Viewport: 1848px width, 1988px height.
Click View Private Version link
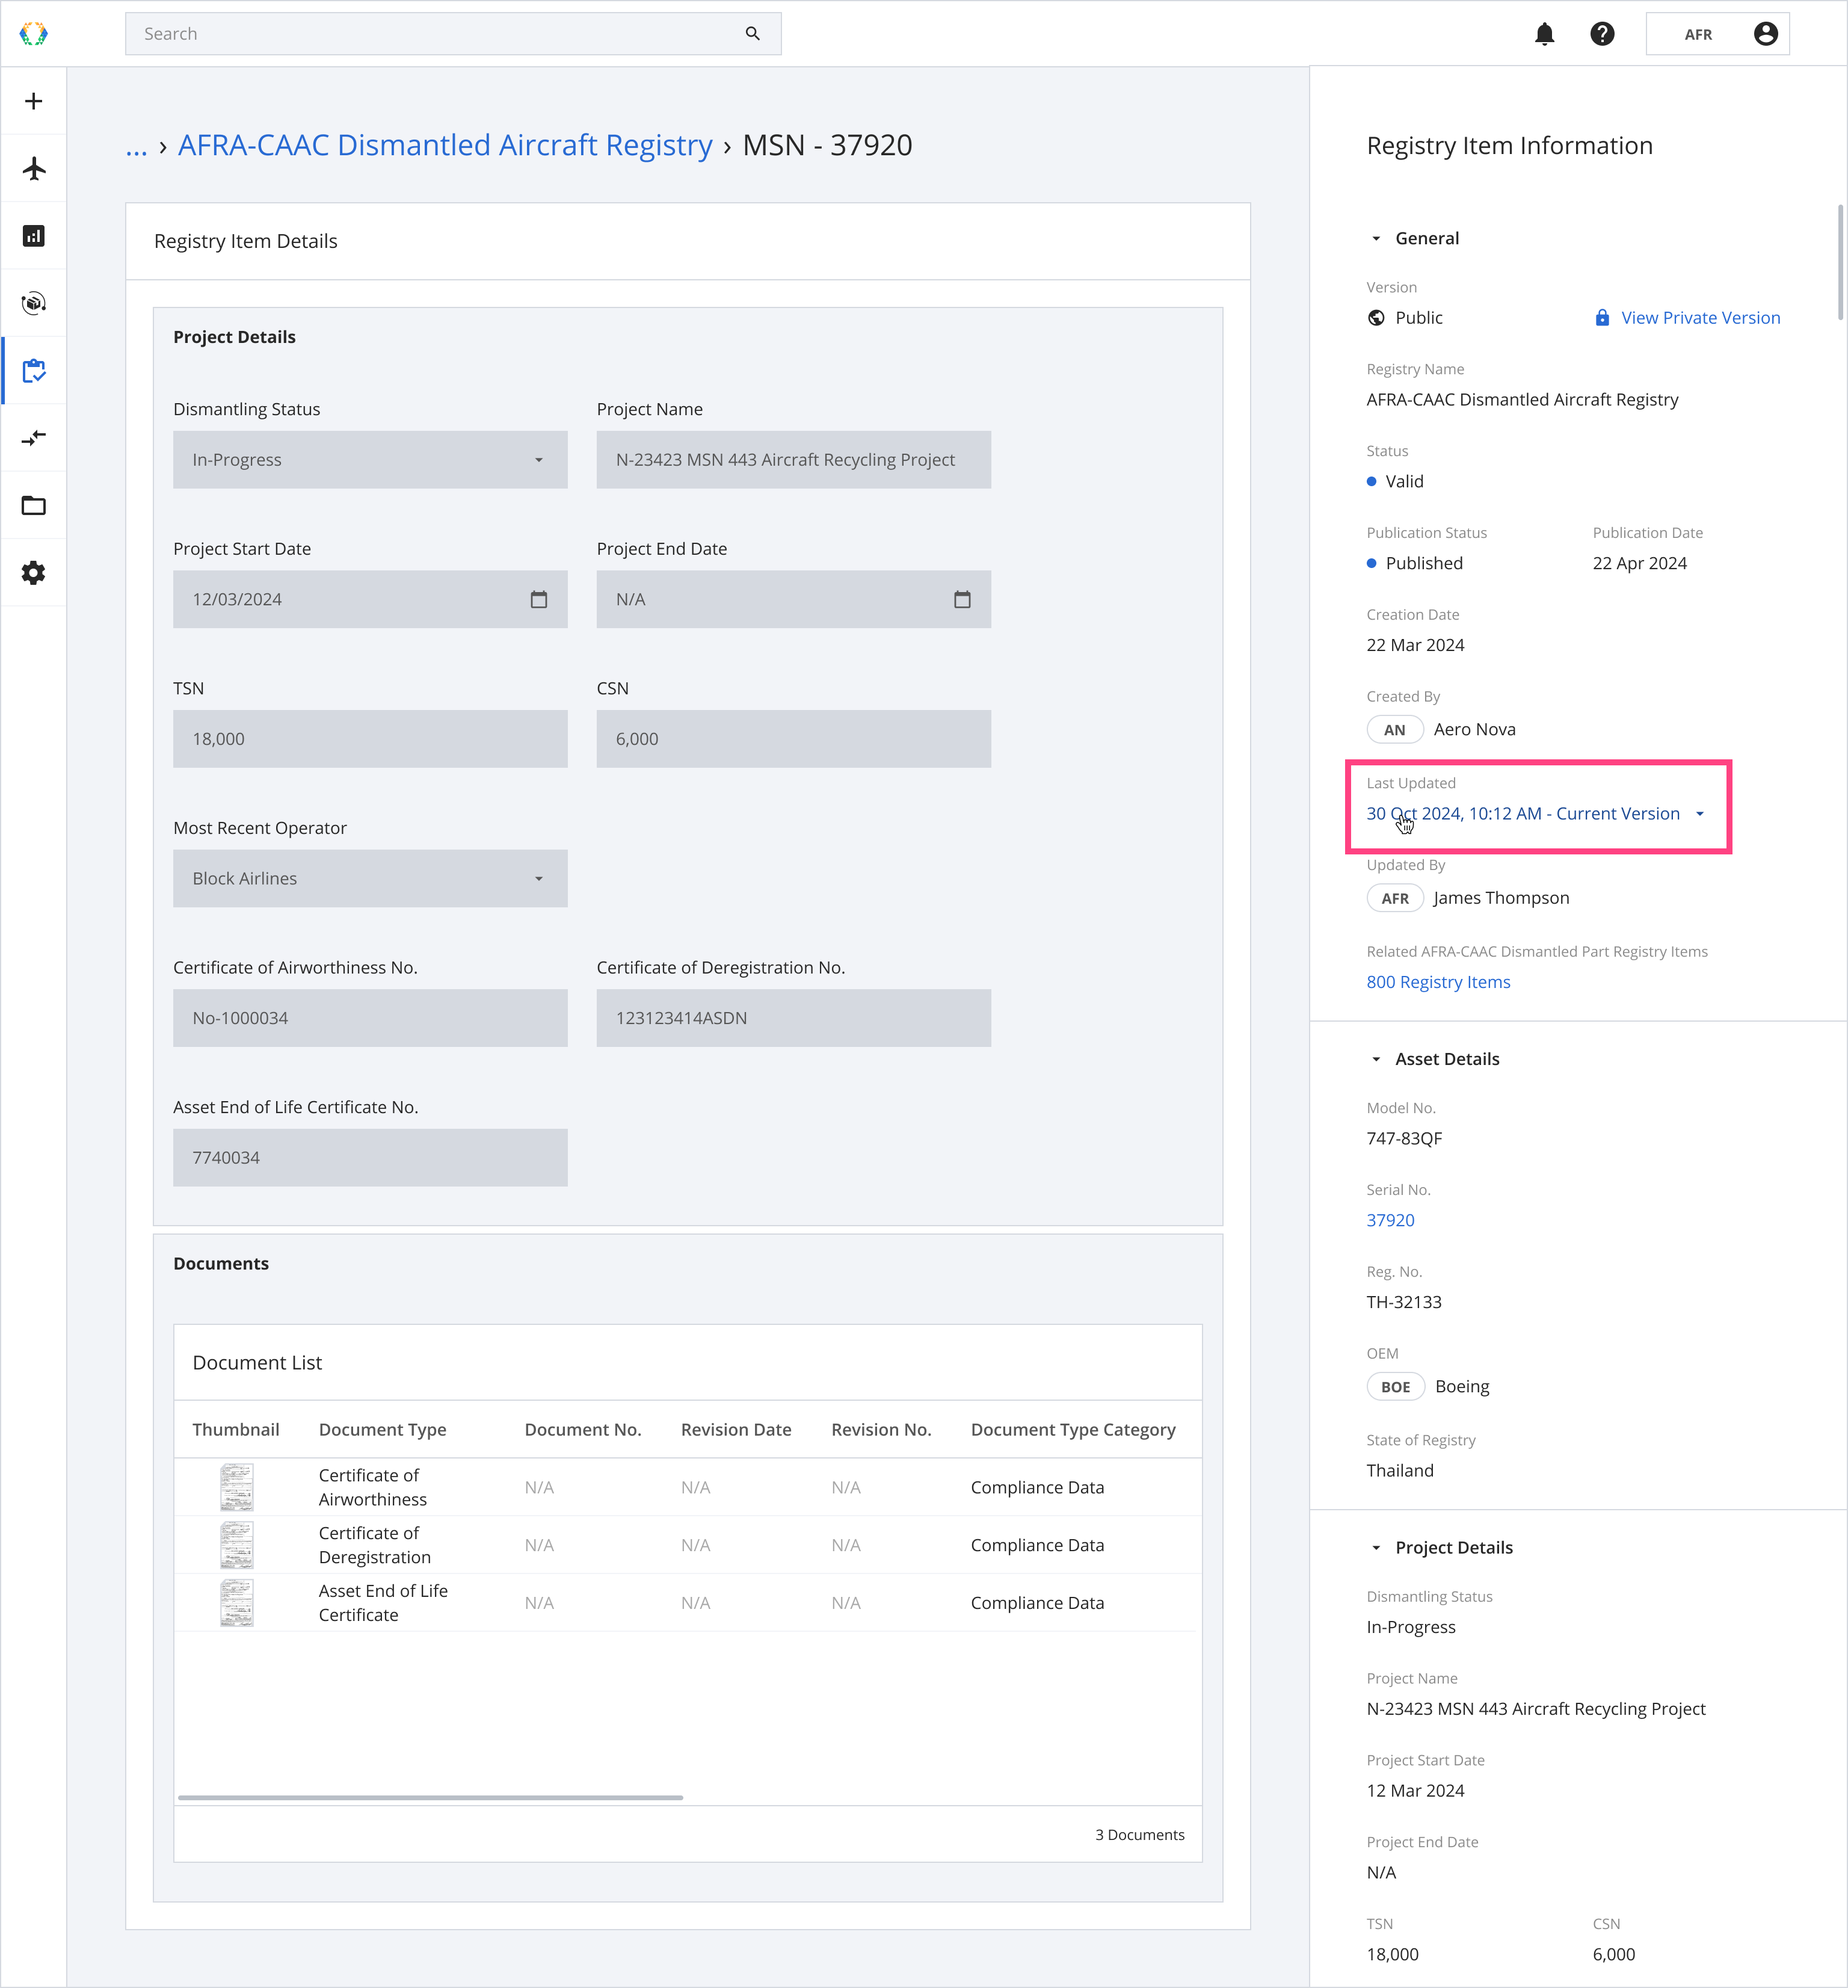pos(1699,318)
